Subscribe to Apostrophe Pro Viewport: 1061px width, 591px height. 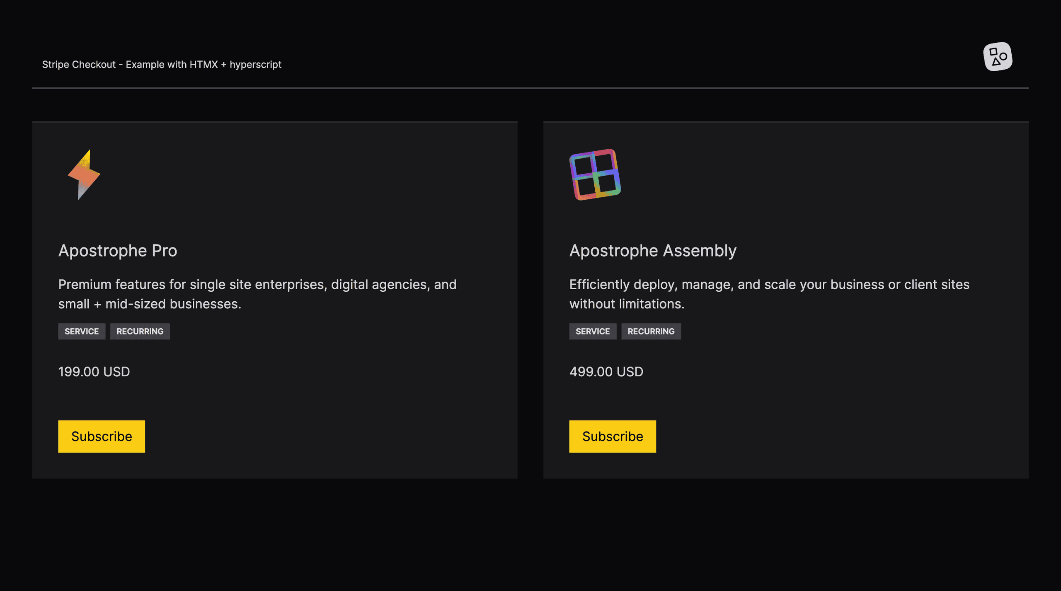tap(102, 436)
